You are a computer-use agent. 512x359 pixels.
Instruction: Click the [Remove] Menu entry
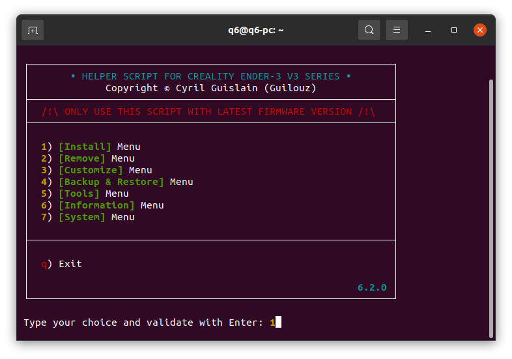[x=96, y=158]
